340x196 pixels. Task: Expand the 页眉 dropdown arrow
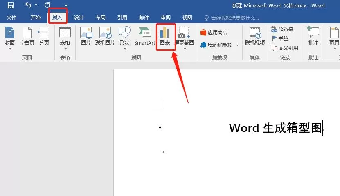coord(335,49)
